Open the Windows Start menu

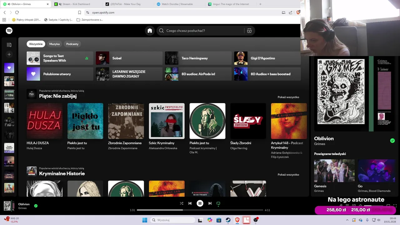click(145, 220)
